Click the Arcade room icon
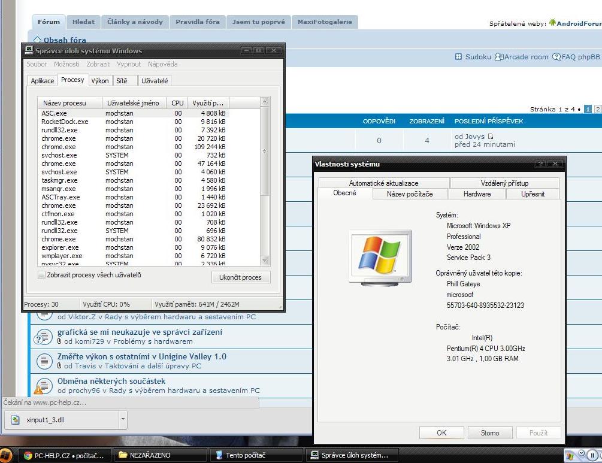Image resolution: width=602 pixels, height=463 pixels. point(498,57)
